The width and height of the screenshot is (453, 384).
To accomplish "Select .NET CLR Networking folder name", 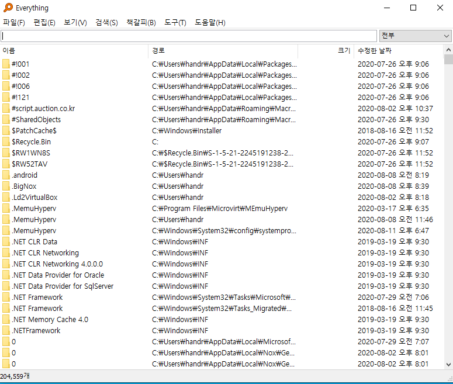I will point(46,253).
